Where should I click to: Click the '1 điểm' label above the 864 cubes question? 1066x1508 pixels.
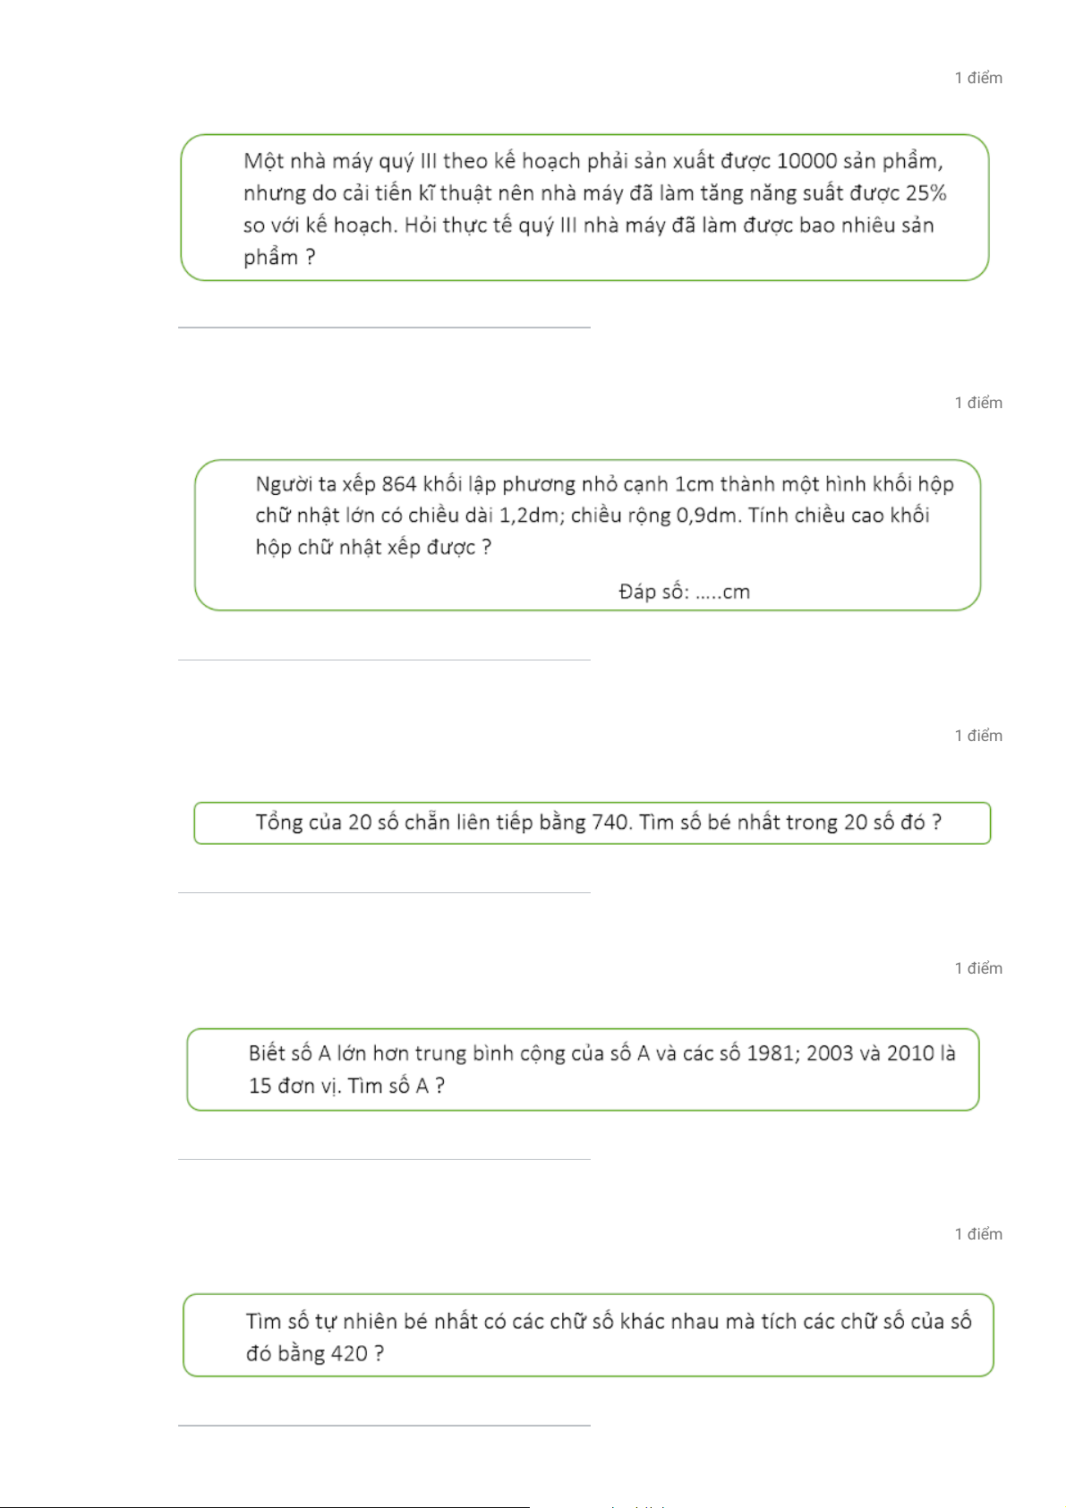(978, 403)
